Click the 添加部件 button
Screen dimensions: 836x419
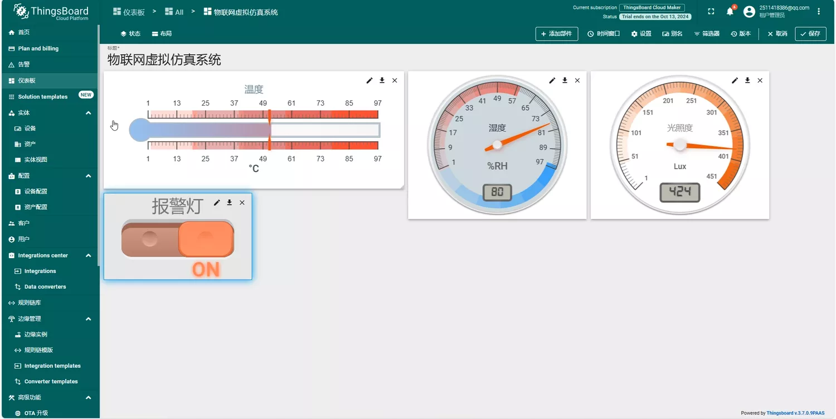[556, 34]
